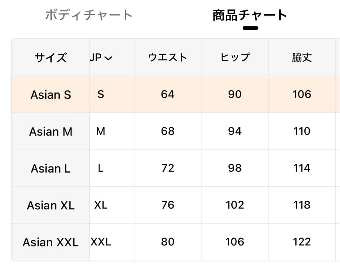Select the Asian L size row
340x270 pixels.
(51, 168)
